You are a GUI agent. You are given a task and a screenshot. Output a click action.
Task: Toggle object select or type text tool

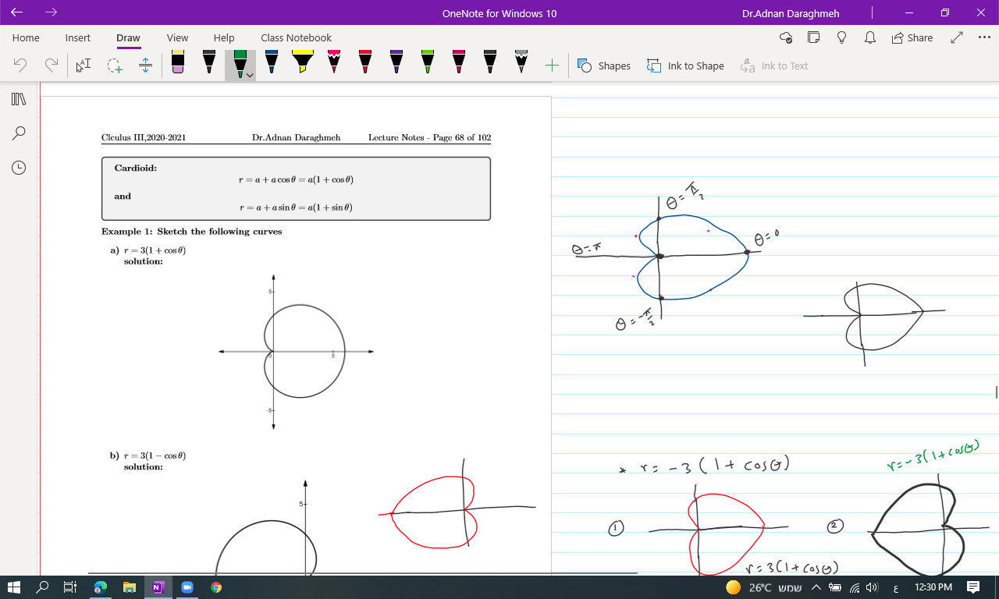point(83,66)
